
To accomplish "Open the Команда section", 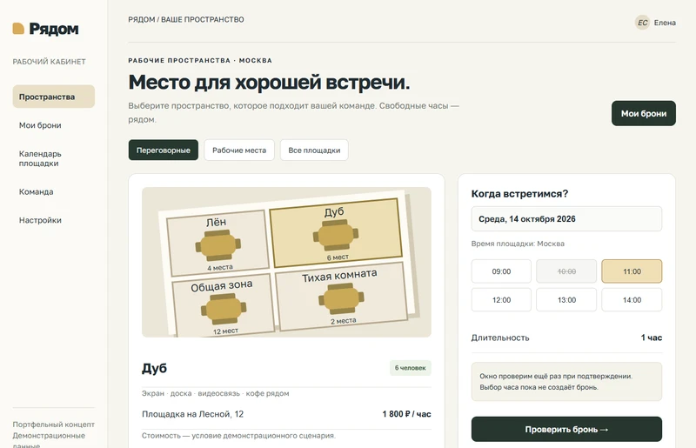I will pos(54,191).
